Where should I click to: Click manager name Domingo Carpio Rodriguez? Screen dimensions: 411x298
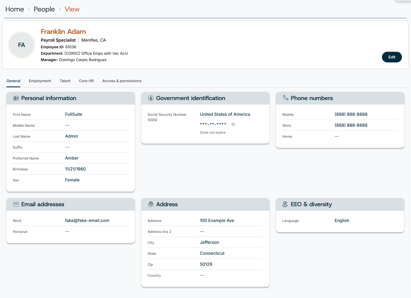pyautogui.click(x=83, y=60)
